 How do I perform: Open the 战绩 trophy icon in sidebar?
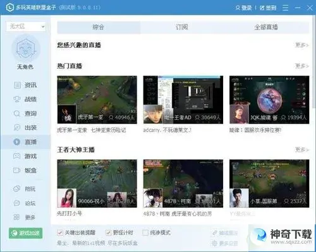pos(17,99)
